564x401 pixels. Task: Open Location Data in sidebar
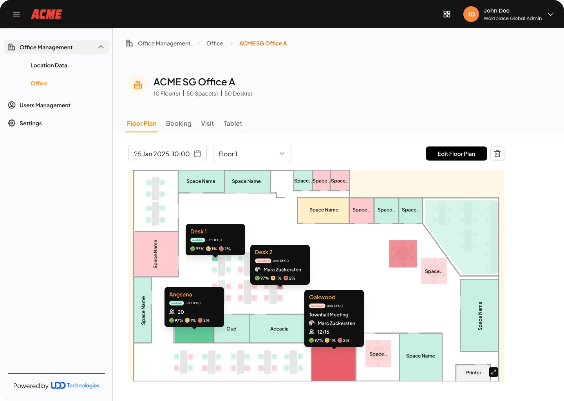pos(49,65)
